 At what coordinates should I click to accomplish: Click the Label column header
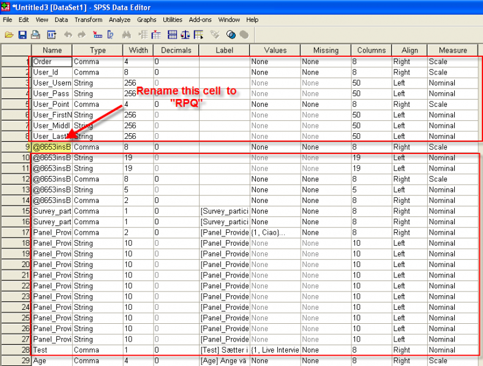224,50
